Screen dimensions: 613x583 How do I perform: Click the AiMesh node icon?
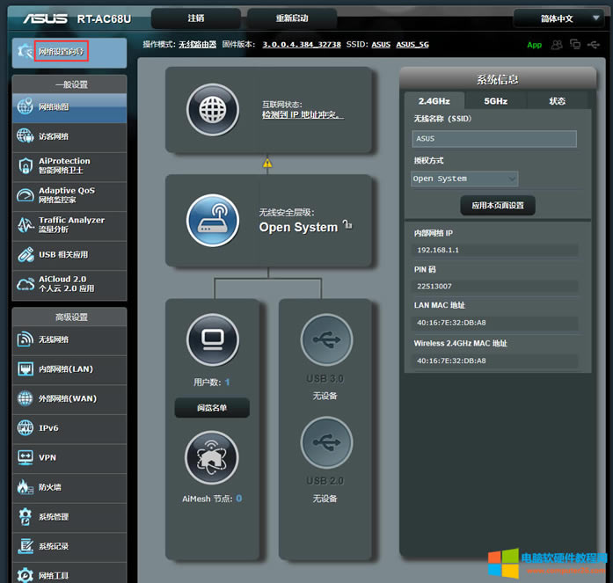point(212,457)
